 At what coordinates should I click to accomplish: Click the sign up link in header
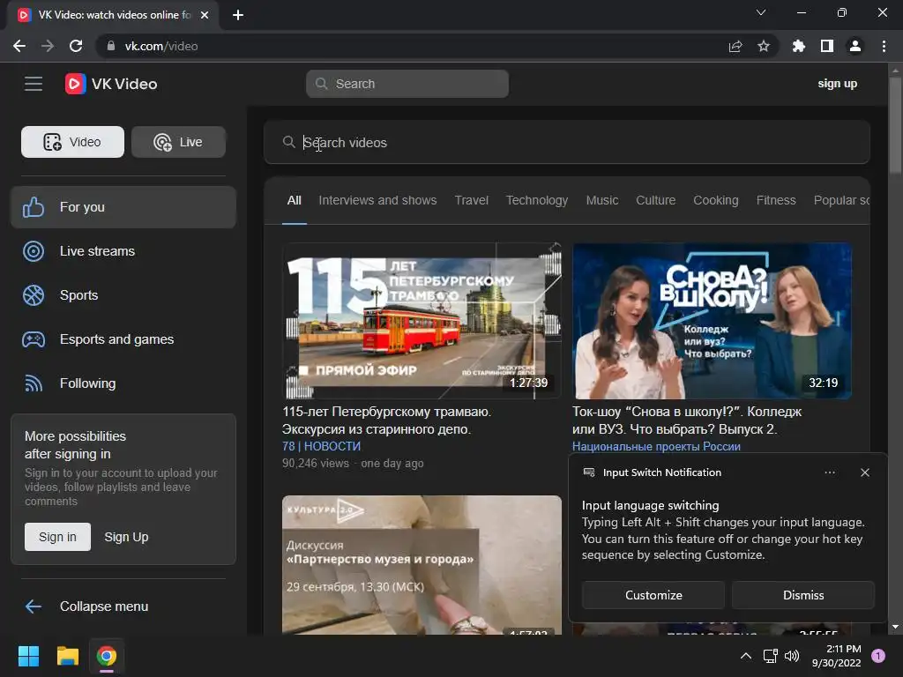pos(838,84)
